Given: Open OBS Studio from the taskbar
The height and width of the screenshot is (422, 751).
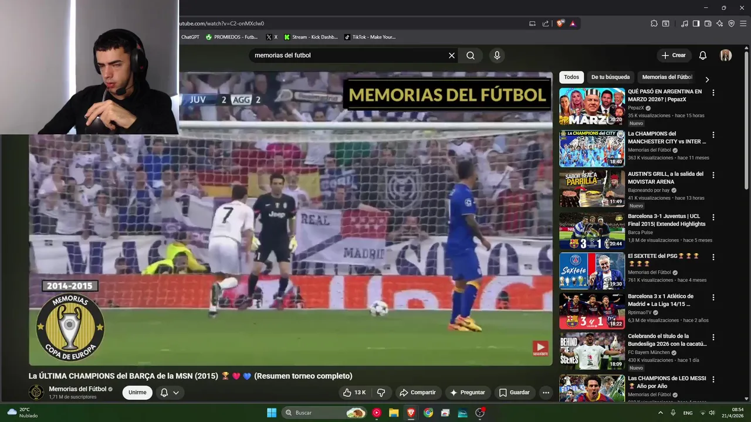Looking at the screenshot, I should 480,413.
